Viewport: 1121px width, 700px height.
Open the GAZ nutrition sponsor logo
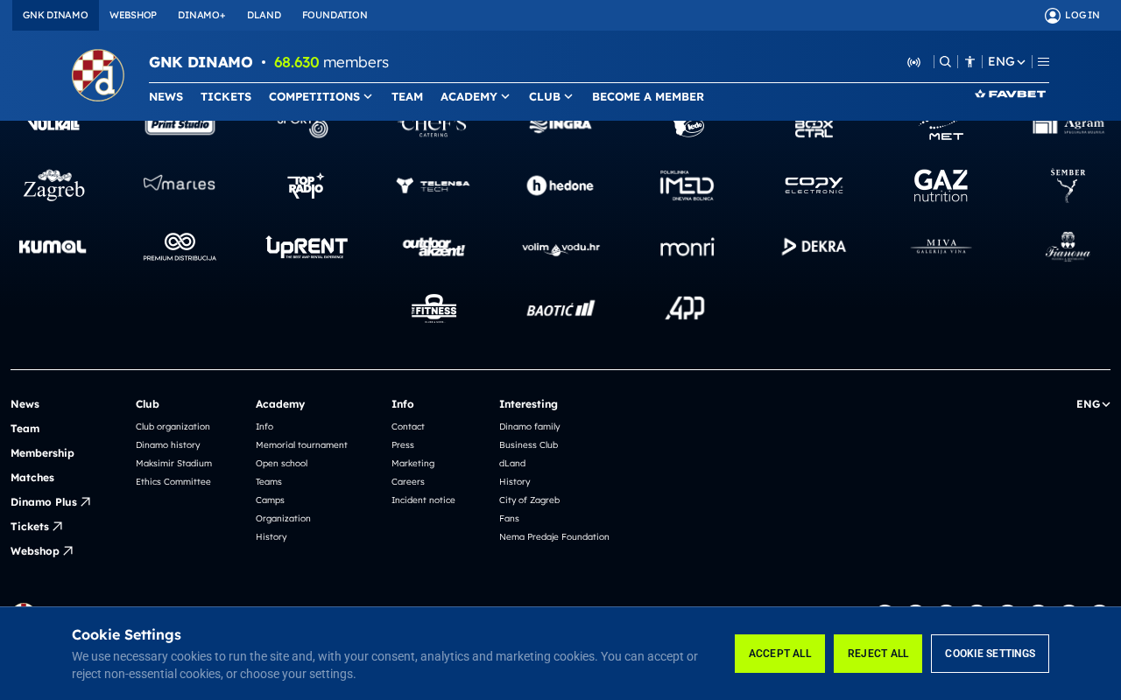941,185
